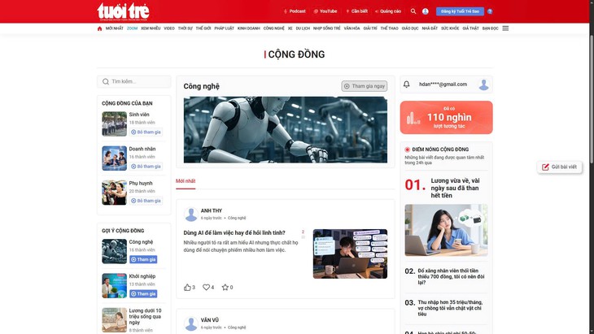
Task: Open GIÁO DỤC menu item
Action: pos(410,28)
